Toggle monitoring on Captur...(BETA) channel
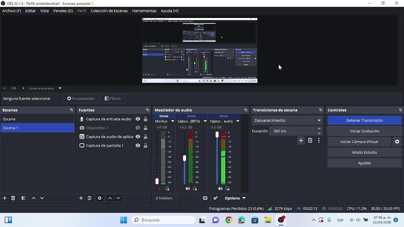The image size is (404, 227). (x=195, y=189)
